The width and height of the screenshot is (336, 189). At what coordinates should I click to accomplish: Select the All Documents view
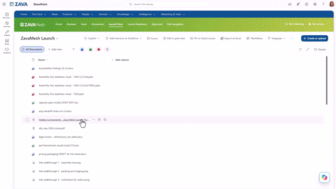[x=32, y=49]
